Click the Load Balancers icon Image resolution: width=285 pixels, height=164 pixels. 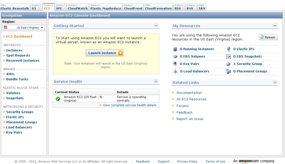click(175, 71)
